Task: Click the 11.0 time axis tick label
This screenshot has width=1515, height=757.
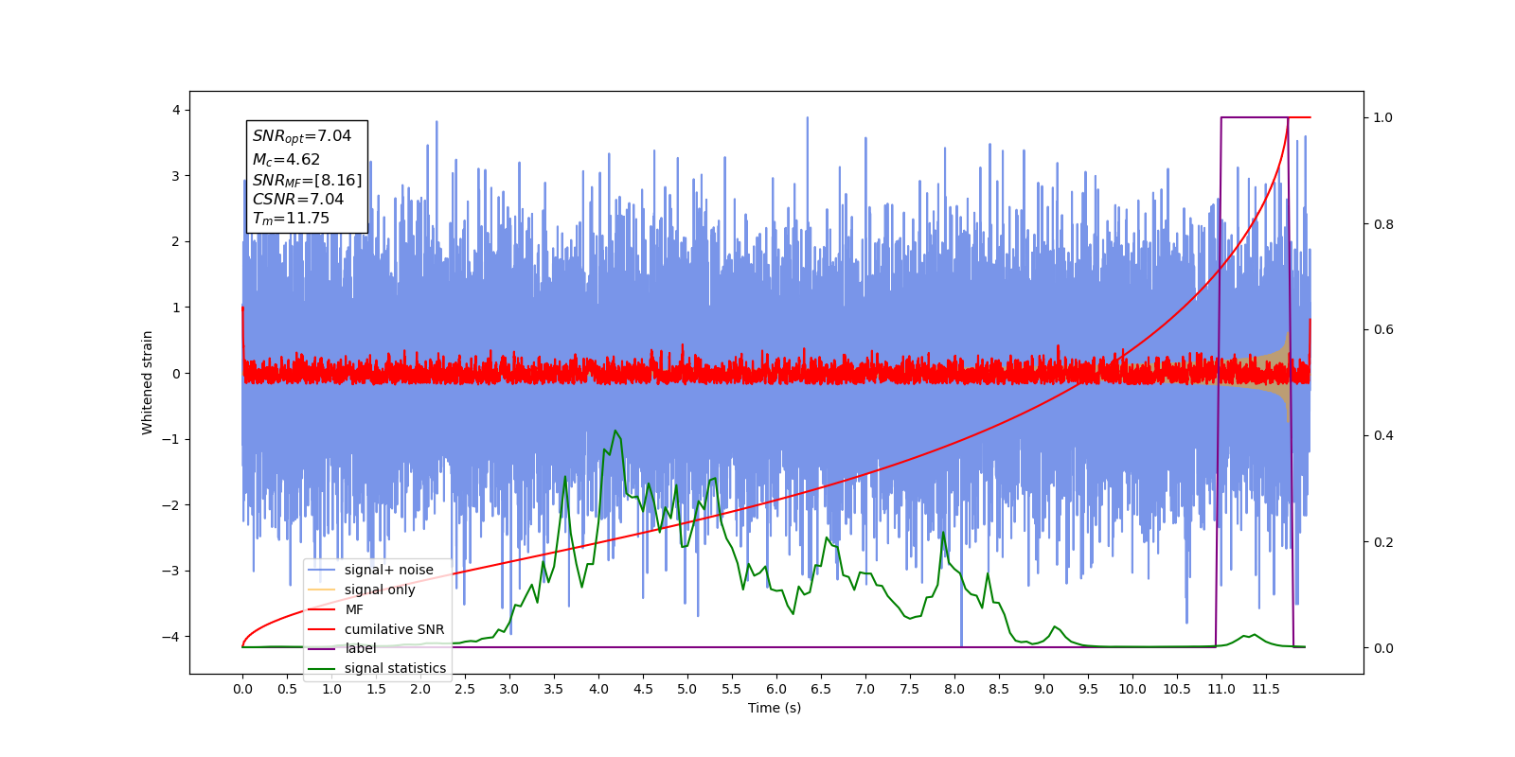Action: pyautogui.click(x=1221, y=689)
